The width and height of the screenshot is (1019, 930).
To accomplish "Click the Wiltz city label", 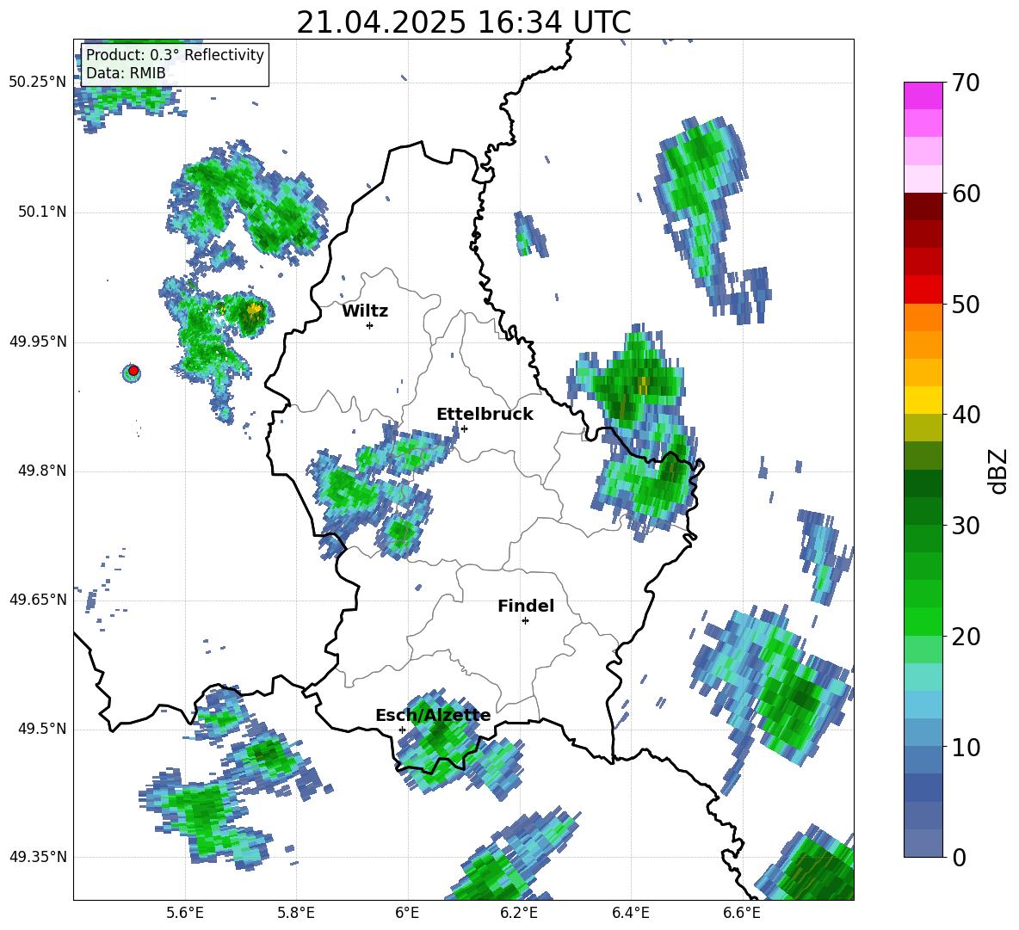I will (365, 311).
